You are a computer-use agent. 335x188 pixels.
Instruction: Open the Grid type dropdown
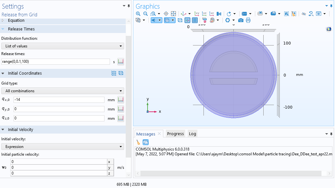63,91
